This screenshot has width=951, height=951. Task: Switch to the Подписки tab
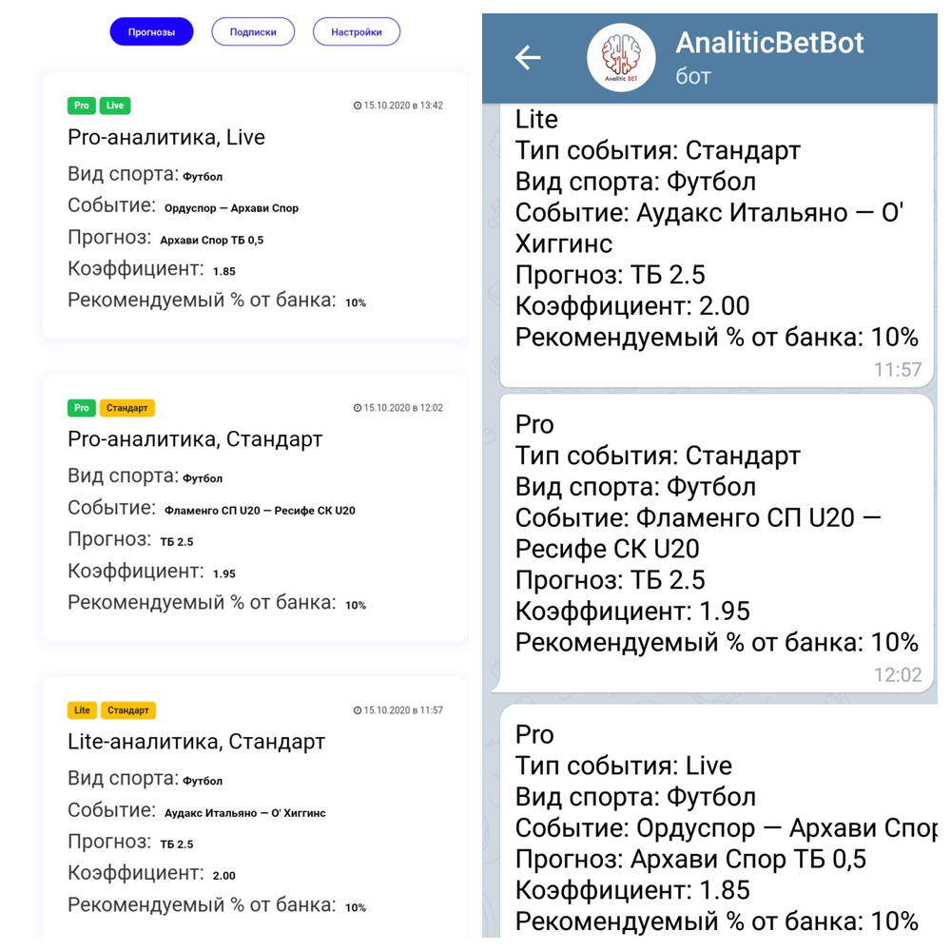253,32
